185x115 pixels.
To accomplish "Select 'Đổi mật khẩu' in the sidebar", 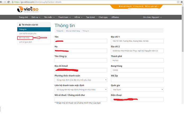I will (x=25, y=38).
